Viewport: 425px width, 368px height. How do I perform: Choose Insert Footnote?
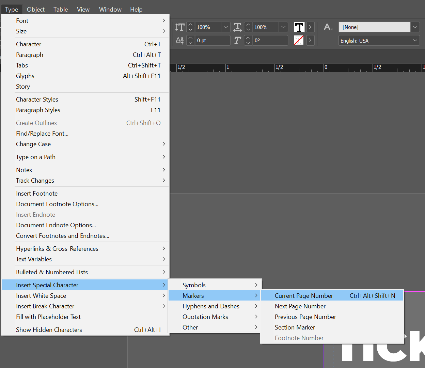(85, 193)
